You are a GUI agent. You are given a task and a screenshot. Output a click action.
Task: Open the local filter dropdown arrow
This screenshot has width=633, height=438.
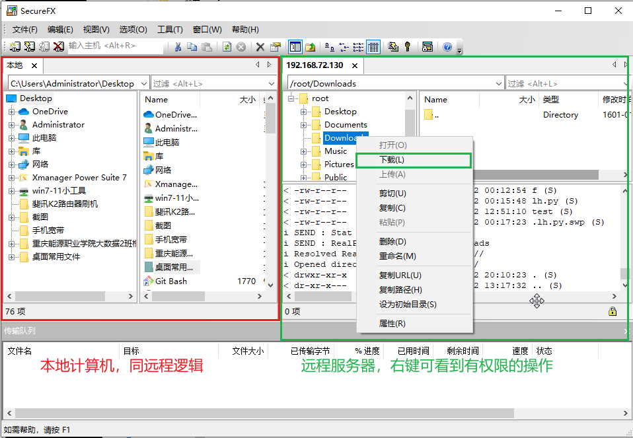(272, 83)
